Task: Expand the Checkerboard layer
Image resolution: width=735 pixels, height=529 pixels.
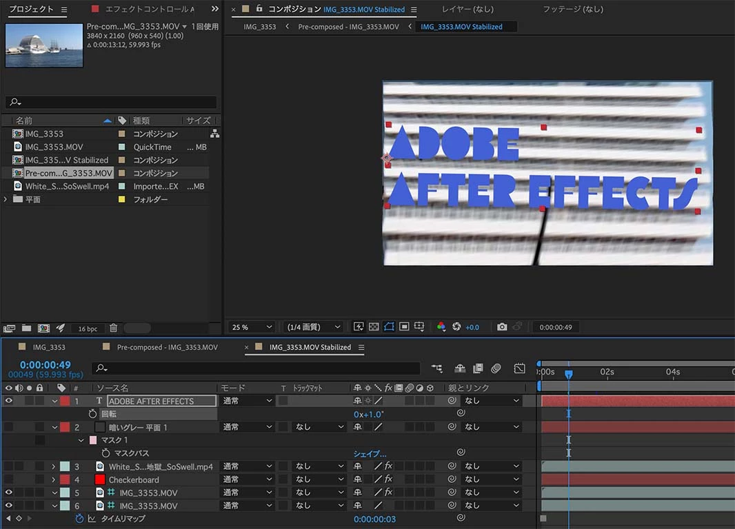Action: (x=54, y=480)
